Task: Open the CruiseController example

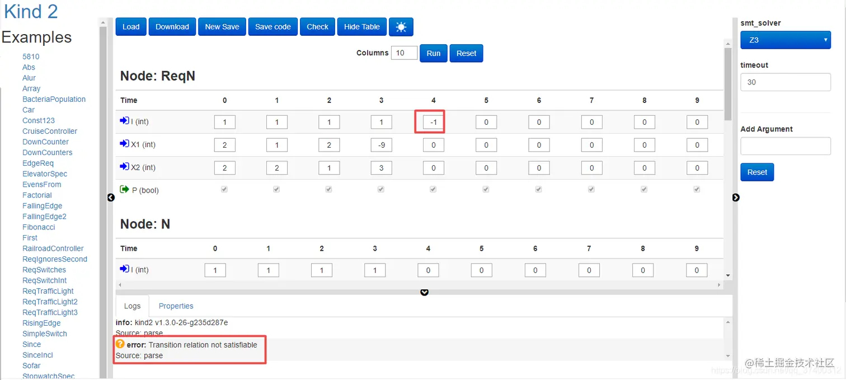Action: click(x=50, y=131)
